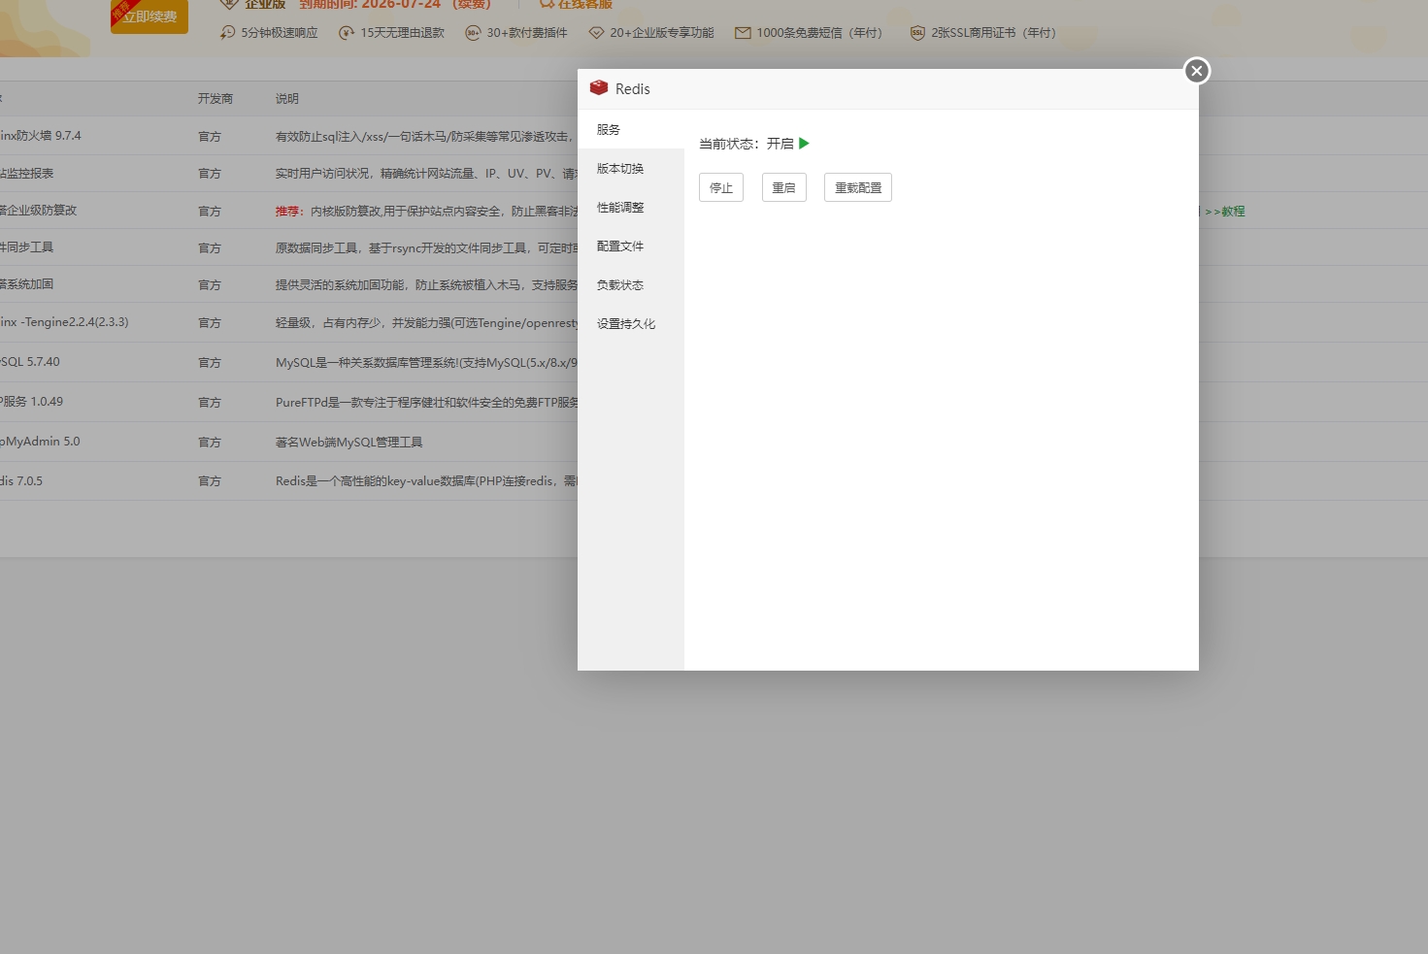The width and height of the screenshot is (1428, 954).
Task: Click the 1000条免费短信 envelope icon
Action: click(x=743, y=32)
